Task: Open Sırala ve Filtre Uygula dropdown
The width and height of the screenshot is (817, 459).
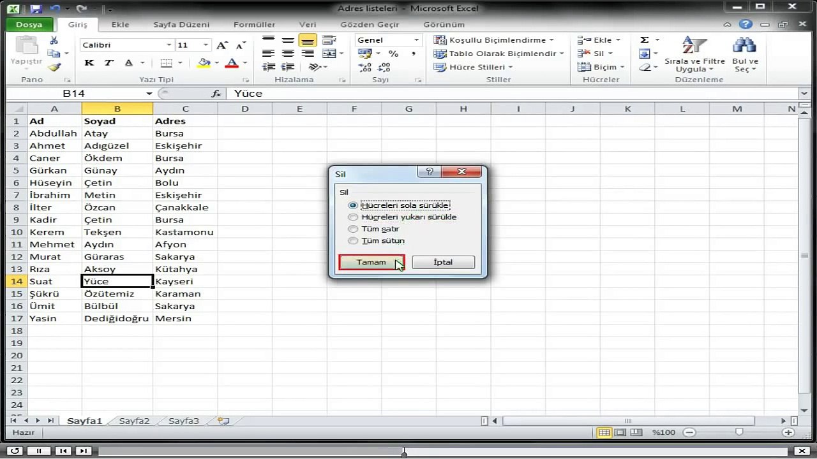Action: tap(695, 54)
